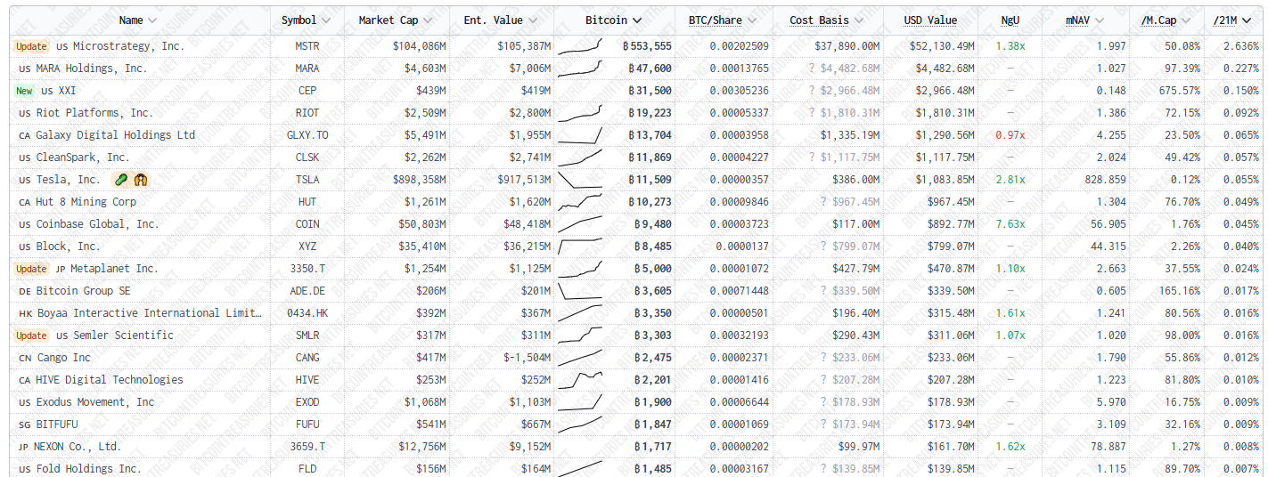This screenshot has width=1268, height=477.
Task: Click the question mark in Cango Inc's Cost Basis
Action: [x=824, y=358]
